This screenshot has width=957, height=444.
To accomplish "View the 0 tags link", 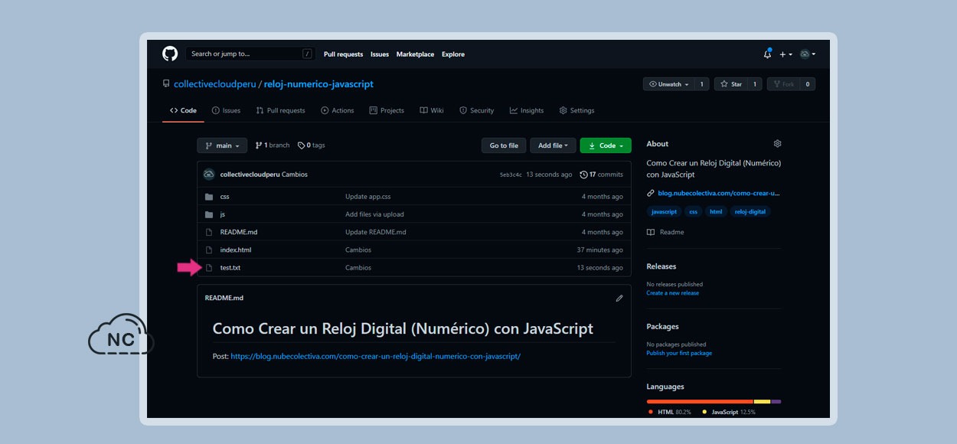I will [x=311, y=145].
